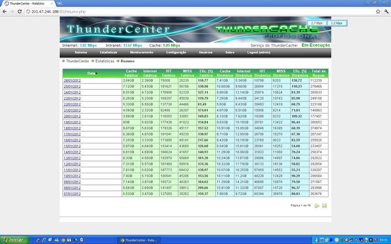Open report for 18/01/2012

pyautogui.click(x=72, y=128)
